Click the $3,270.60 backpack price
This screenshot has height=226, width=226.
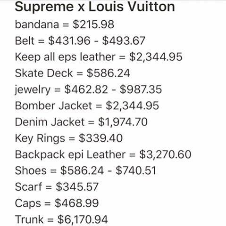(x=165, y=154)
